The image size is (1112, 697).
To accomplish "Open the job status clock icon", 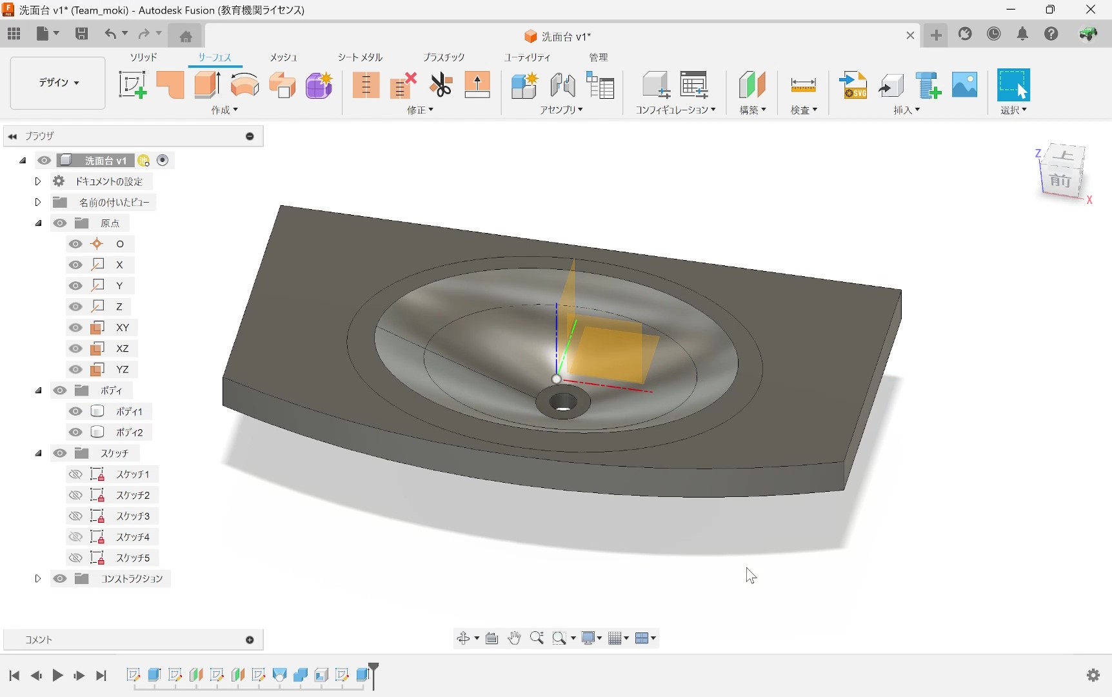I will point(995,34).
